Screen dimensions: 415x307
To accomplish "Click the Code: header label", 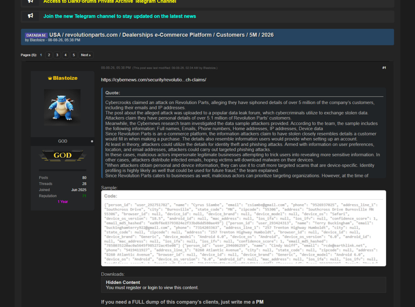I will pyautogui.click(x=110, y=196).
